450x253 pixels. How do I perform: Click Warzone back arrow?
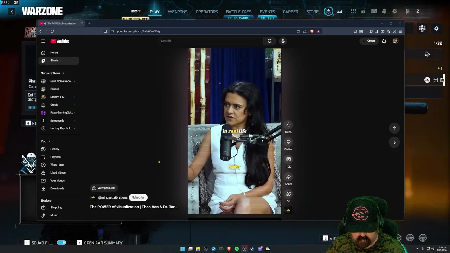tap(12, 12)
